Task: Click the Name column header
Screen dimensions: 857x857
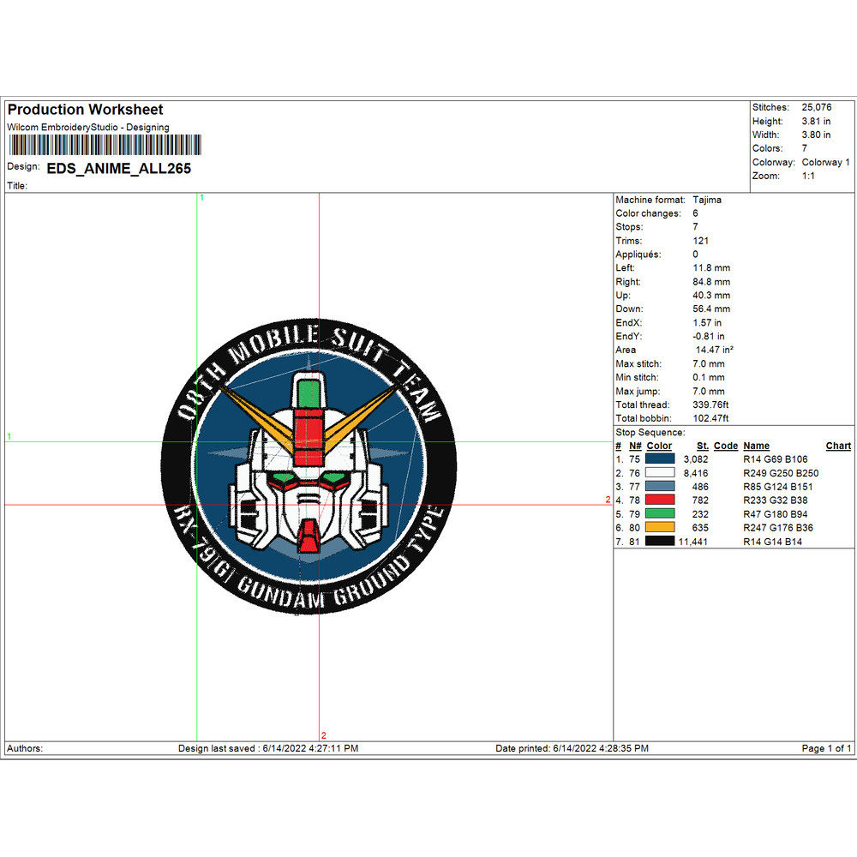Action: pos(756,446)
